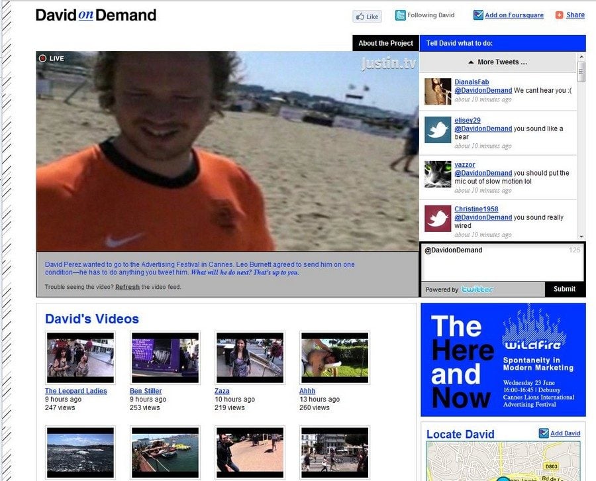The width and height of the screenshot is (596, 481).
Task: Expand More Tweets at top of feed
Action: tap(498, 62)
